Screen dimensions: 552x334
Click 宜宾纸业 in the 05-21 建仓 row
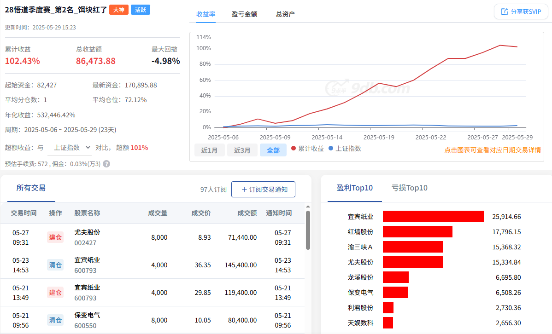point(87,288)
